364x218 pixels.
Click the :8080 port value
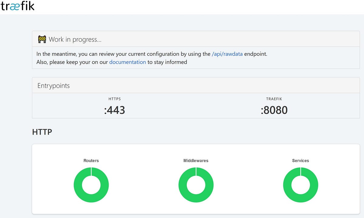pos(274,110)
